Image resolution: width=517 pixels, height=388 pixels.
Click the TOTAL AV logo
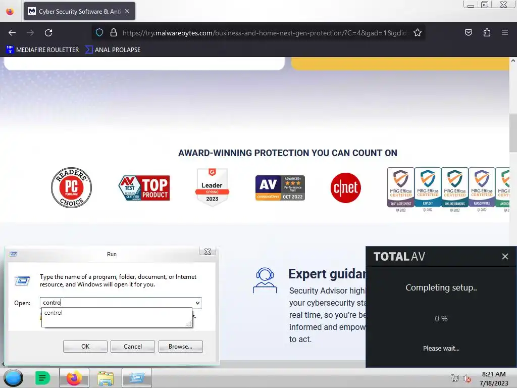pos(399,256)
